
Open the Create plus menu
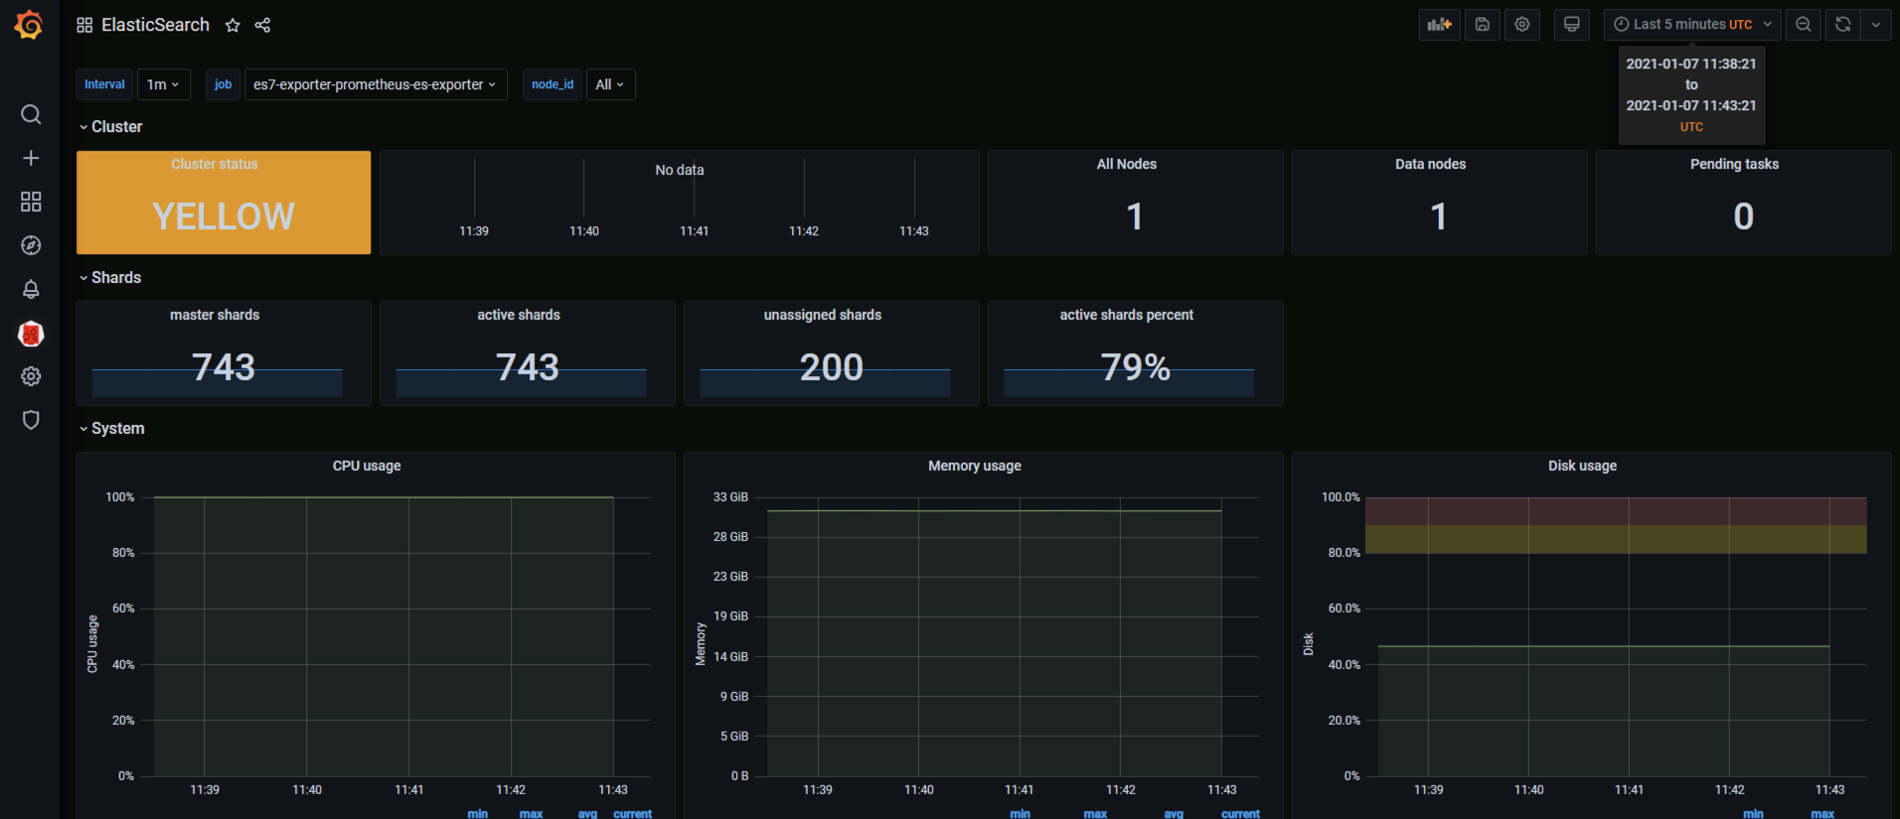(31, 158)
